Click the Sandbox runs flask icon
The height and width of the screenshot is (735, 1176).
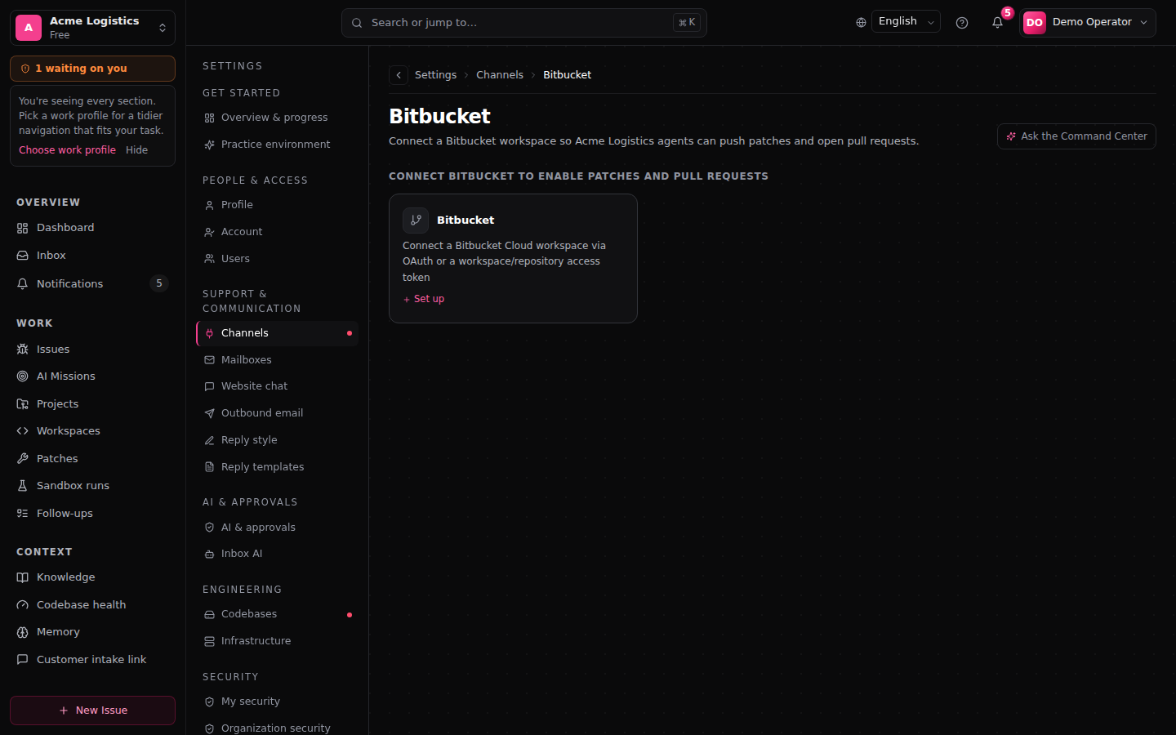pos(23,486)
